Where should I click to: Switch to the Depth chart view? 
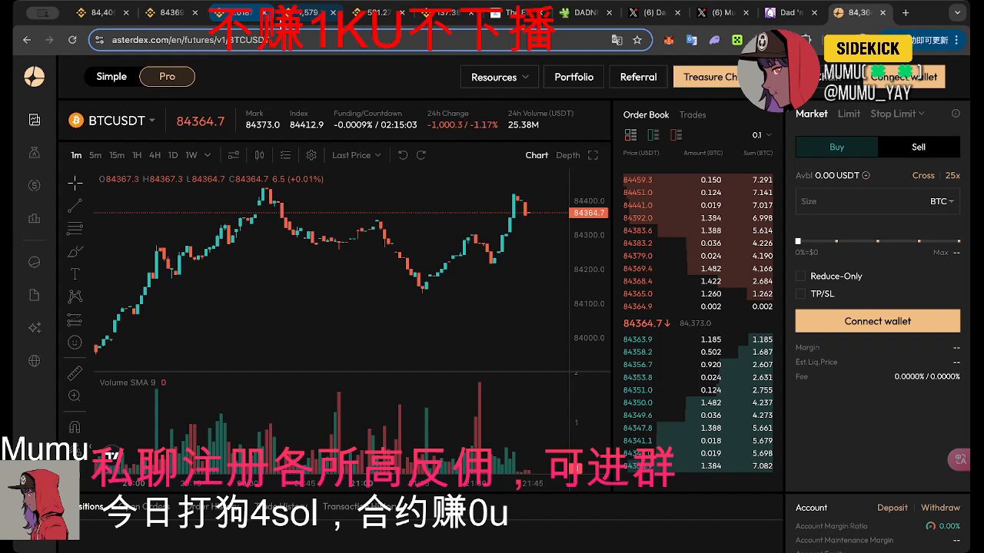pos(568,155)
